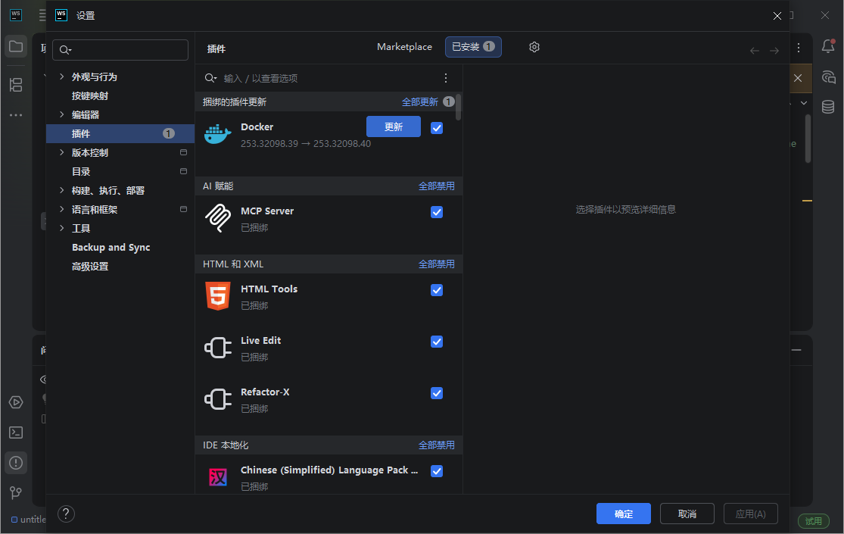
Task: Uncheck the HTML Tools plugin
Action: point(437,290)
